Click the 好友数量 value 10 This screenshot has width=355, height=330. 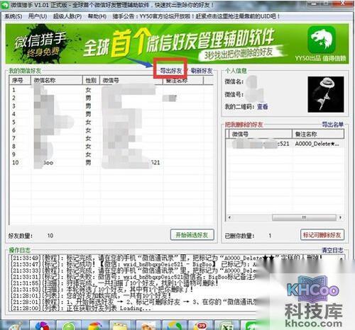click(50, 235)
